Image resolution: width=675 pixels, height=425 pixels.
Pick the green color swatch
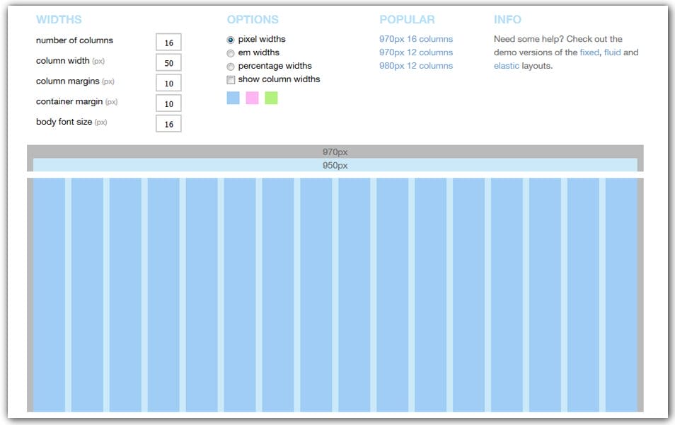(271, 98)
